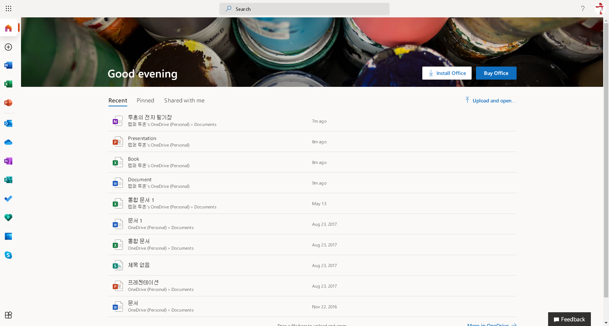Screen dimensions: 609x326
Task: Click the May 13 date
Action: tap(319, 204)
